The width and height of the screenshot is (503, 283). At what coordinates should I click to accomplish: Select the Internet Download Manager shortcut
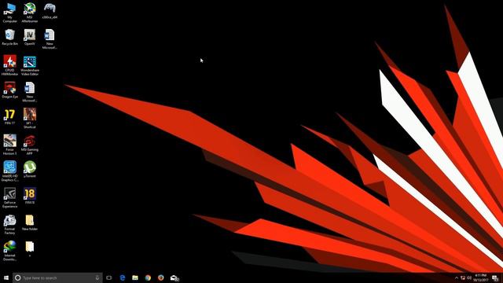[x=9, y=251]
